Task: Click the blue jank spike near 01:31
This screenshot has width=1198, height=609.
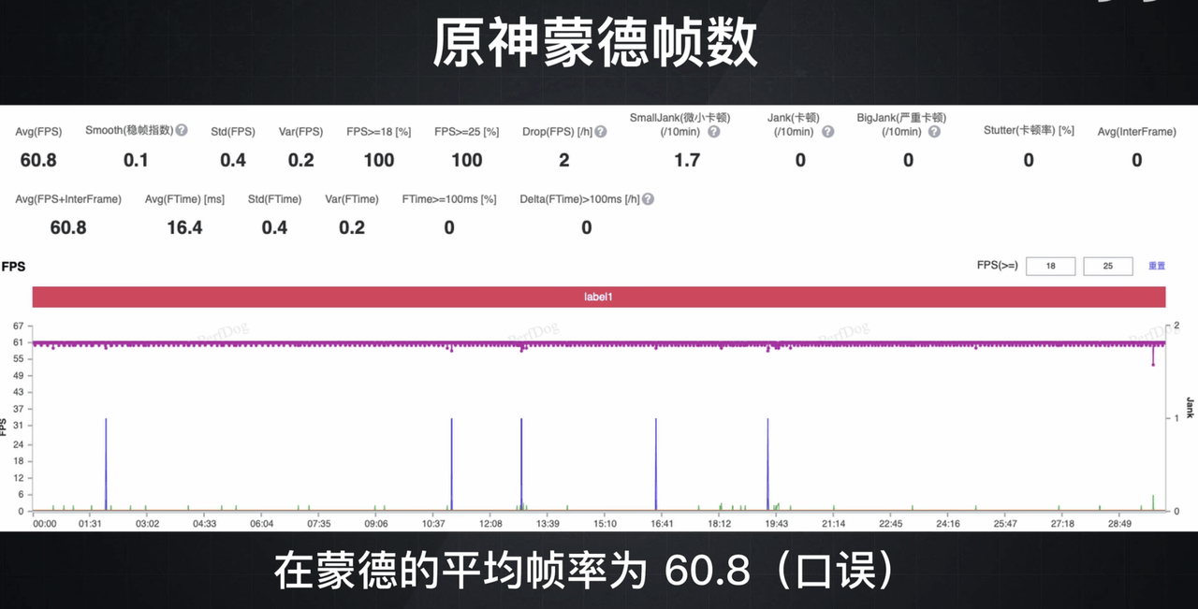Action: click(106, 464)
